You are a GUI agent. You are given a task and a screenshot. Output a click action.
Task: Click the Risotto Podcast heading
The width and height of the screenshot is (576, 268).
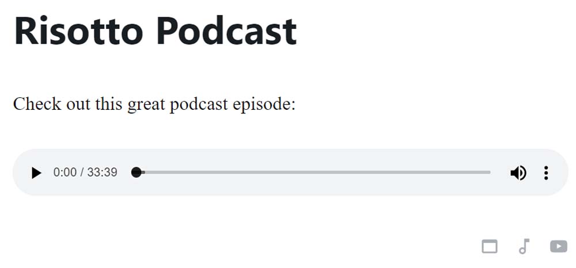[155, 31]
